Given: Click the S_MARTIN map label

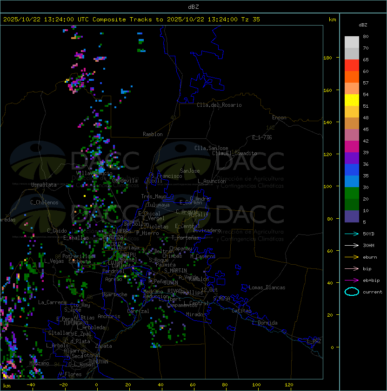Looking at the screenshot, I should [x=176, y=271].
